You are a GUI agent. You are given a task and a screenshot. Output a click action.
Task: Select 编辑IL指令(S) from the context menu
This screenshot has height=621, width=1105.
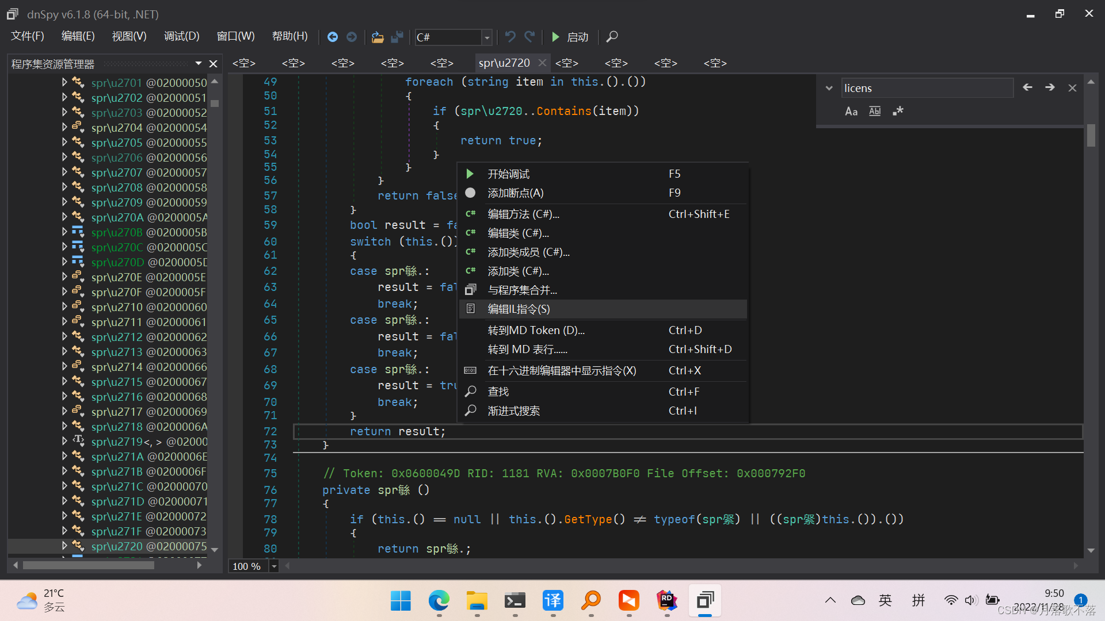coord(518,309)
